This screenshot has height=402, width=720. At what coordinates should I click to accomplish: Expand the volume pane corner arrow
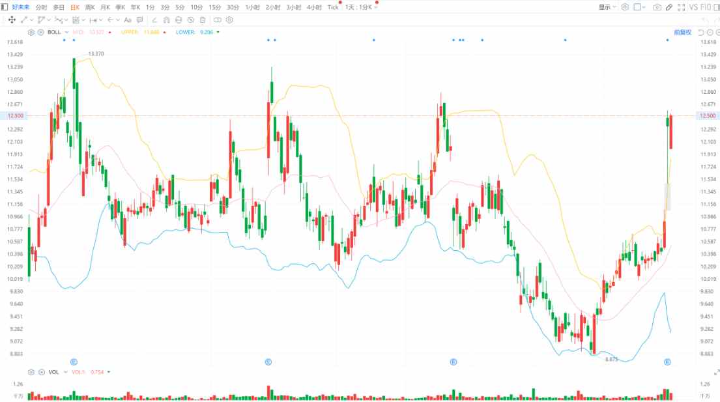(716, 372)
